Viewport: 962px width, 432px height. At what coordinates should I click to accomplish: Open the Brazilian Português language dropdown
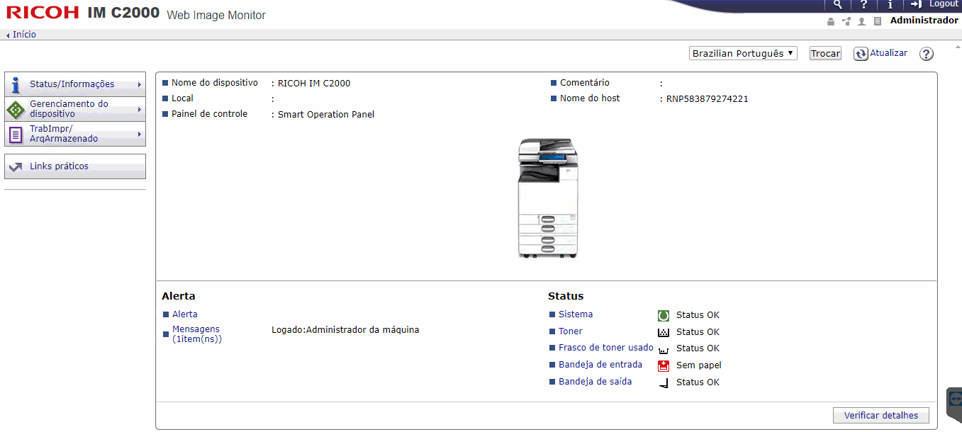point(743,54)
